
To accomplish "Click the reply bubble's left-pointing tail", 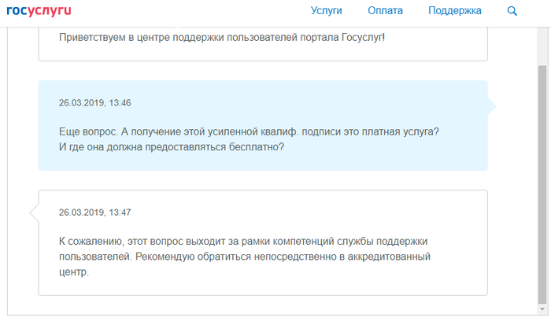I will click(34, 213).
